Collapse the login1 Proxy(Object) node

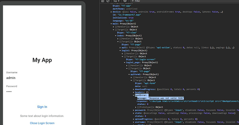point(120,51)
